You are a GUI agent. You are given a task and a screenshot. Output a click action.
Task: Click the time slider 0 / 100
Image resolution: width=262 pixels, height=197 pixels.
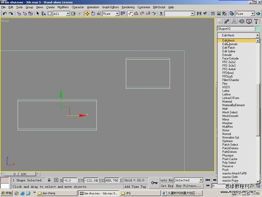pos(20,174)
